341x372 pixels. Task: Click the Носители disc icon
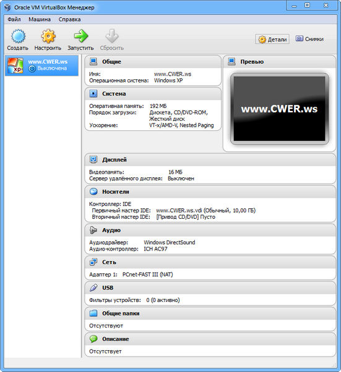click(93, 192)
